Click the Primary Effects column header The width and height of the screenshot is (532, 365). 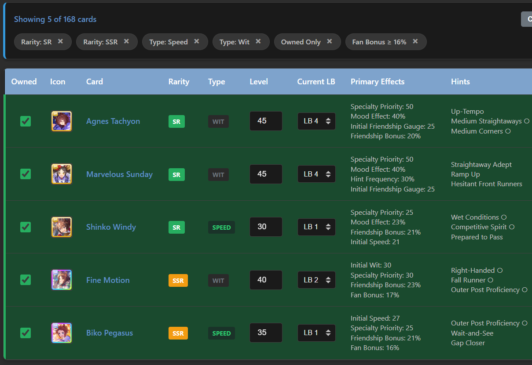pyautogui.click(x=378, y=81)
